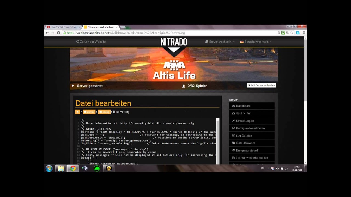Reload the page with the refresh icon
This screenshot has height=197, width=351.
(x=58, y=33)
